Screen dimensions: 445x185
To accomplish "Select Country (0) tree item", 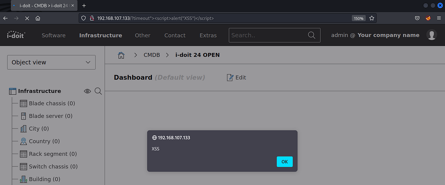I will [x=44, y=141].
